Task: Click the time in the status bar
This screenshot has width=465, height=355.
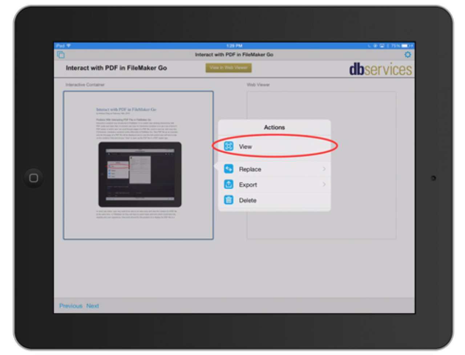Action: coord(234,46)
